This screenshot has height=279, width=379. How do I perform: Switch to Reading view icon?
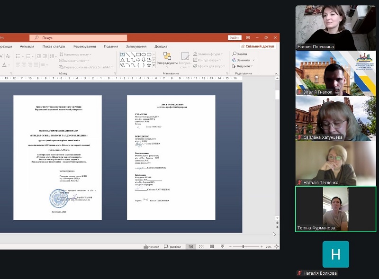coord(212,247)
